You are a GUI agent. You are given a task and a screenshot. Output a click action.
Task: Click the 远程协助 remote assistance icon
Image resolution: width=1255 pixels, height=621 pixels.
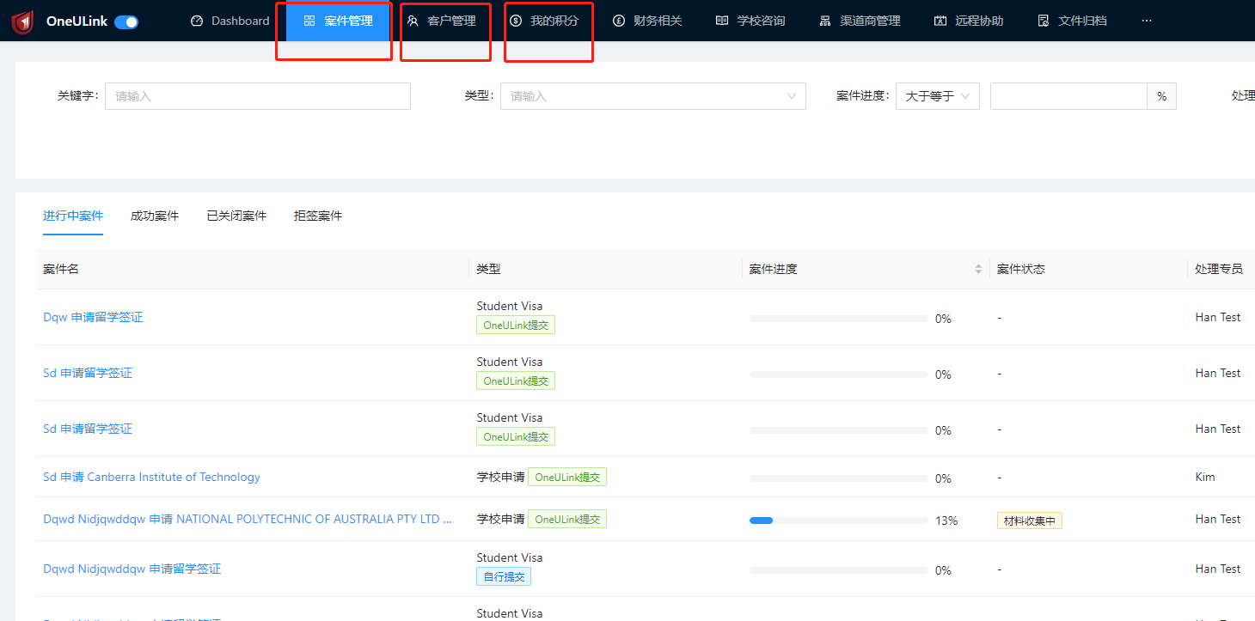coord(940,21)
